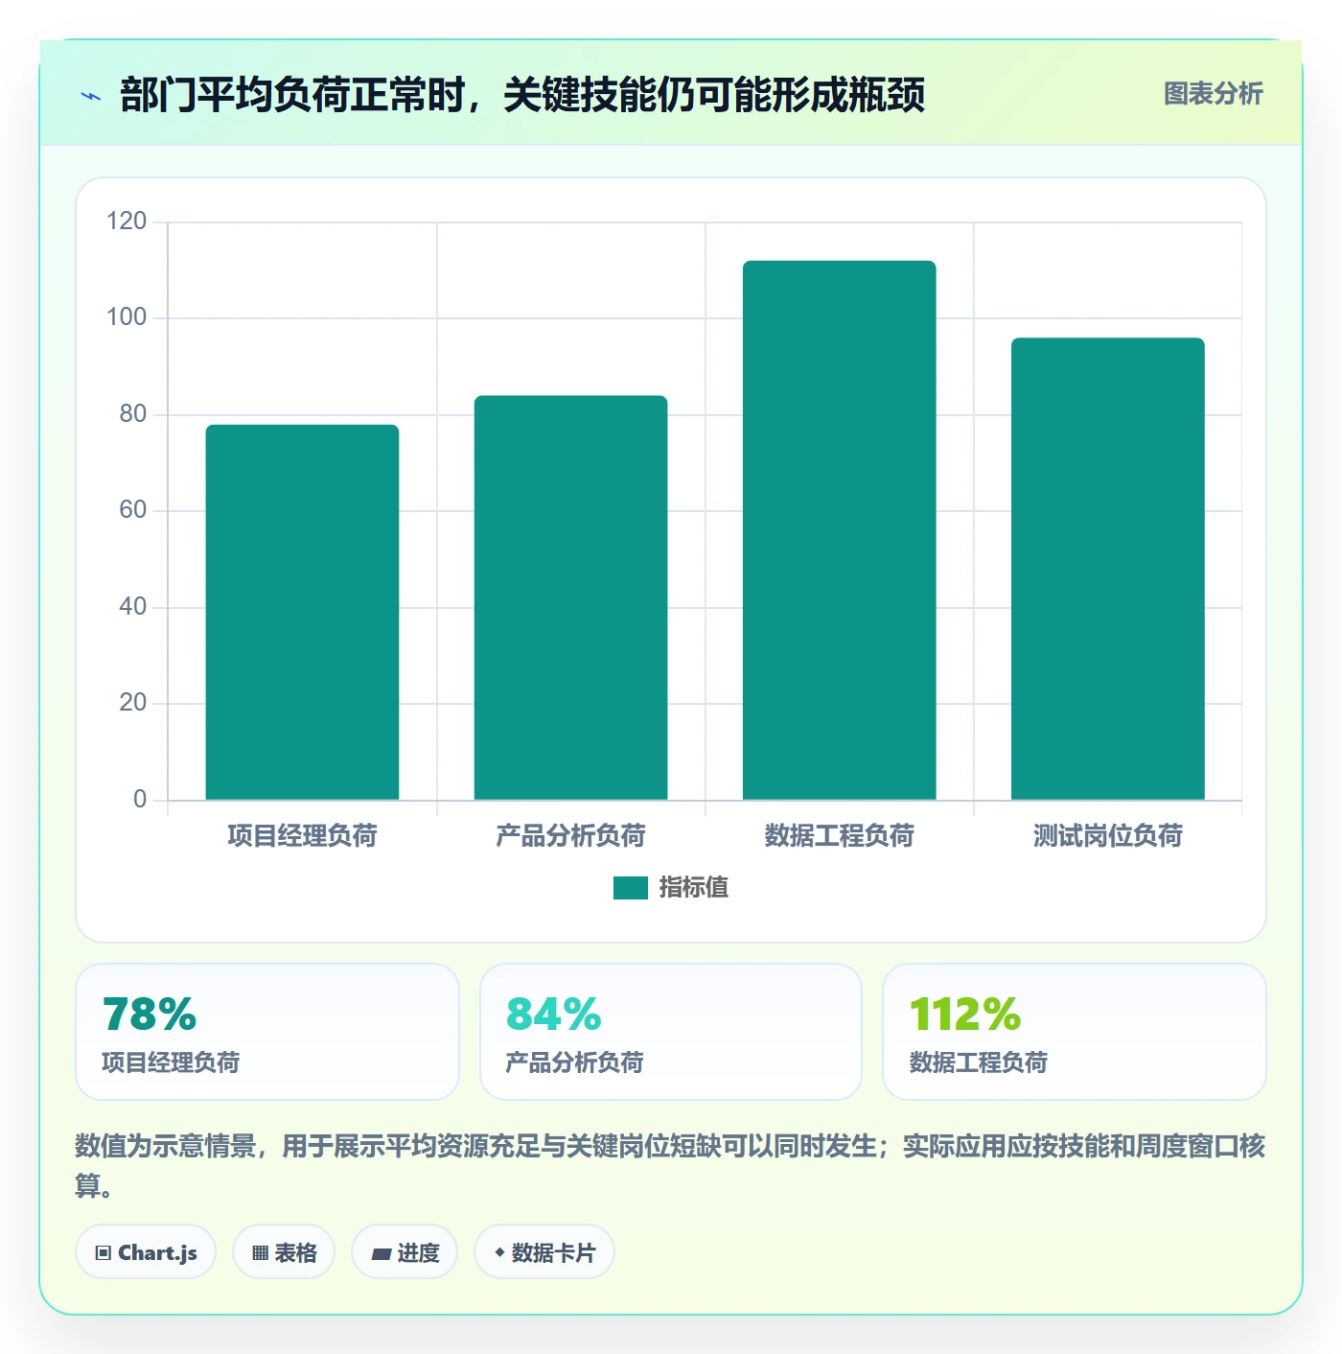The width and height of the screenshot is (1342, 1354).
Task: Click the lightning bolt icon beside the title
Action: (x=91, y=96)
